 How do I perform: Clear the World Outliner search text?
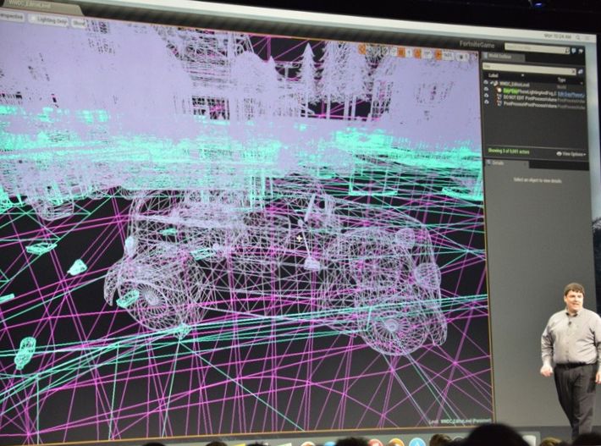(573, 71)
